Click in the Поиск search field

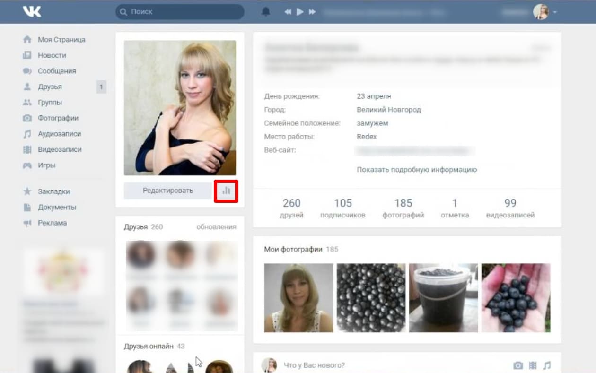point(184,12)
